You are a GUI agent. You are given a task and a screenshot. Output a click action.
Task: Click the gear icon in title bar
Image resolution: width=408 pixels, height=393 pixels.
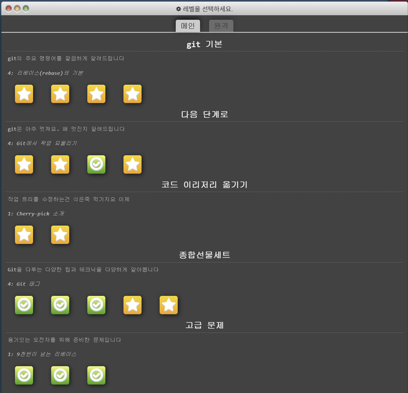tap(179, 9)
